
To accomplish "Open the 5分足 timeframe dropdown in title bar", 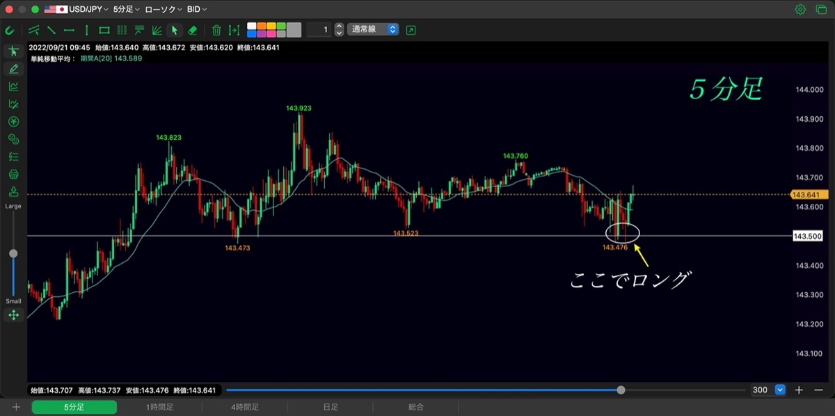I will (x=126, y=10).
